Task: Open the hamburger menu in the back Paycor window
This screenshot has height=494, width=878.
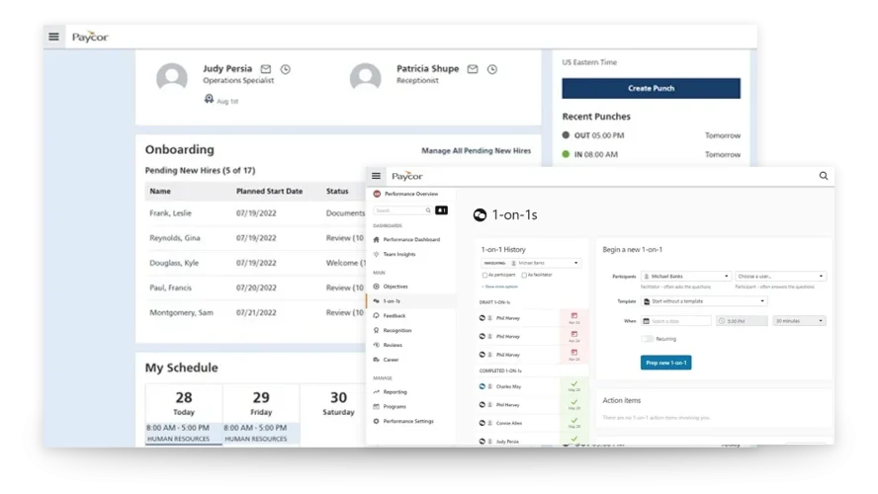Action: pos(53,37)
